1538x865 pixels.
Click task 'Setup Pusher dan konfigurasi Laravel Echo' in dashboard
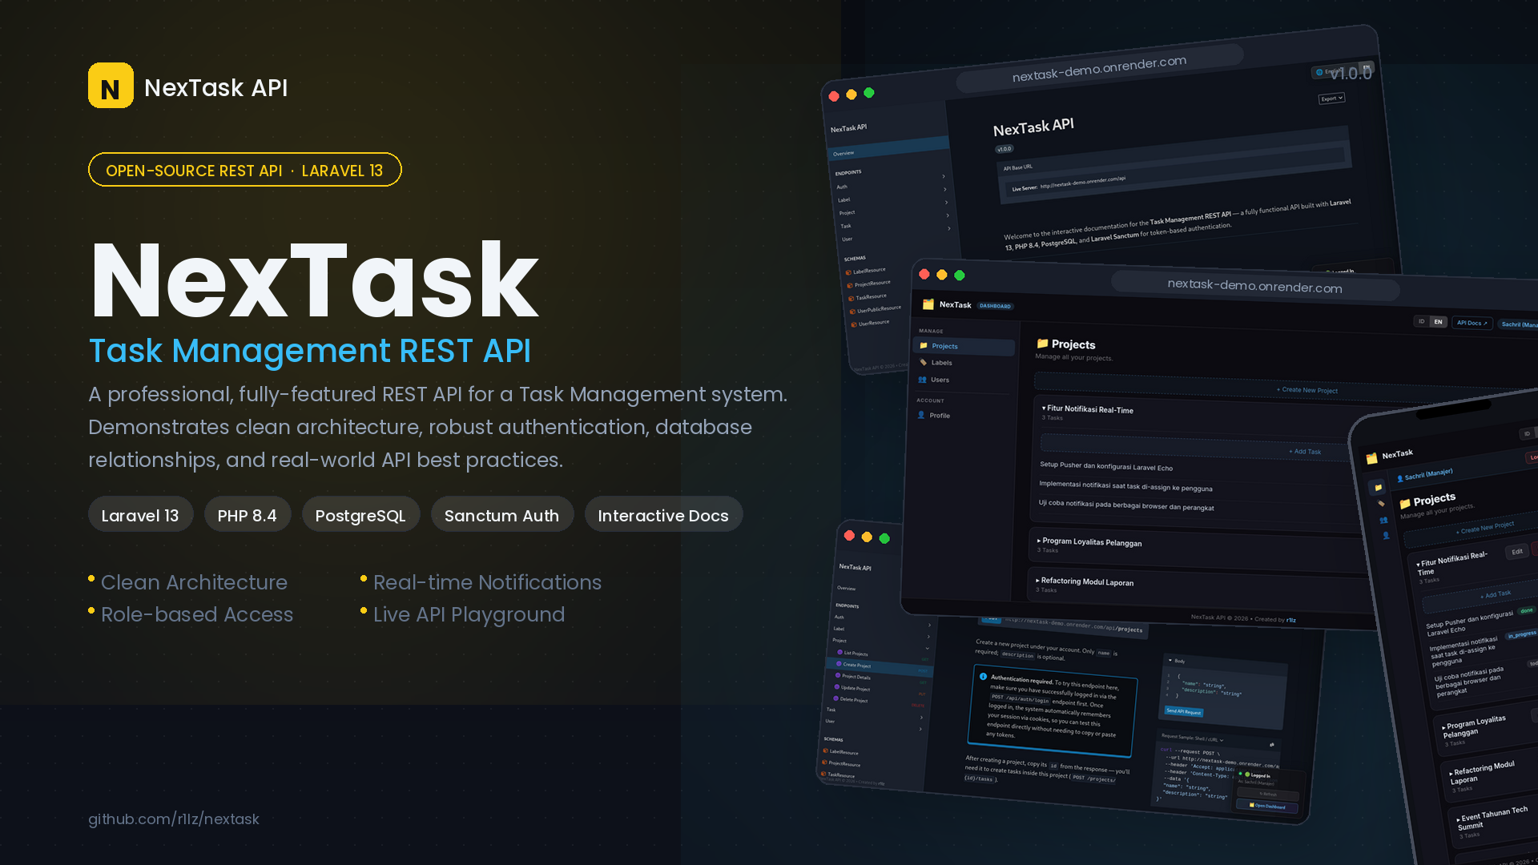coord(1105,466)
